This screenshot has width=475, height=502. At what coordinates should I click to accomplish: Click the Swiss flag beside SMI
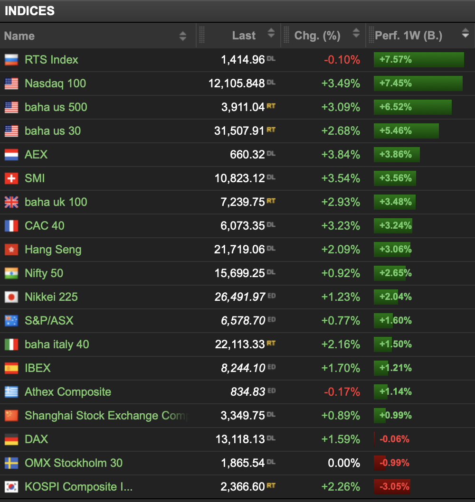[x=11, y=178]
